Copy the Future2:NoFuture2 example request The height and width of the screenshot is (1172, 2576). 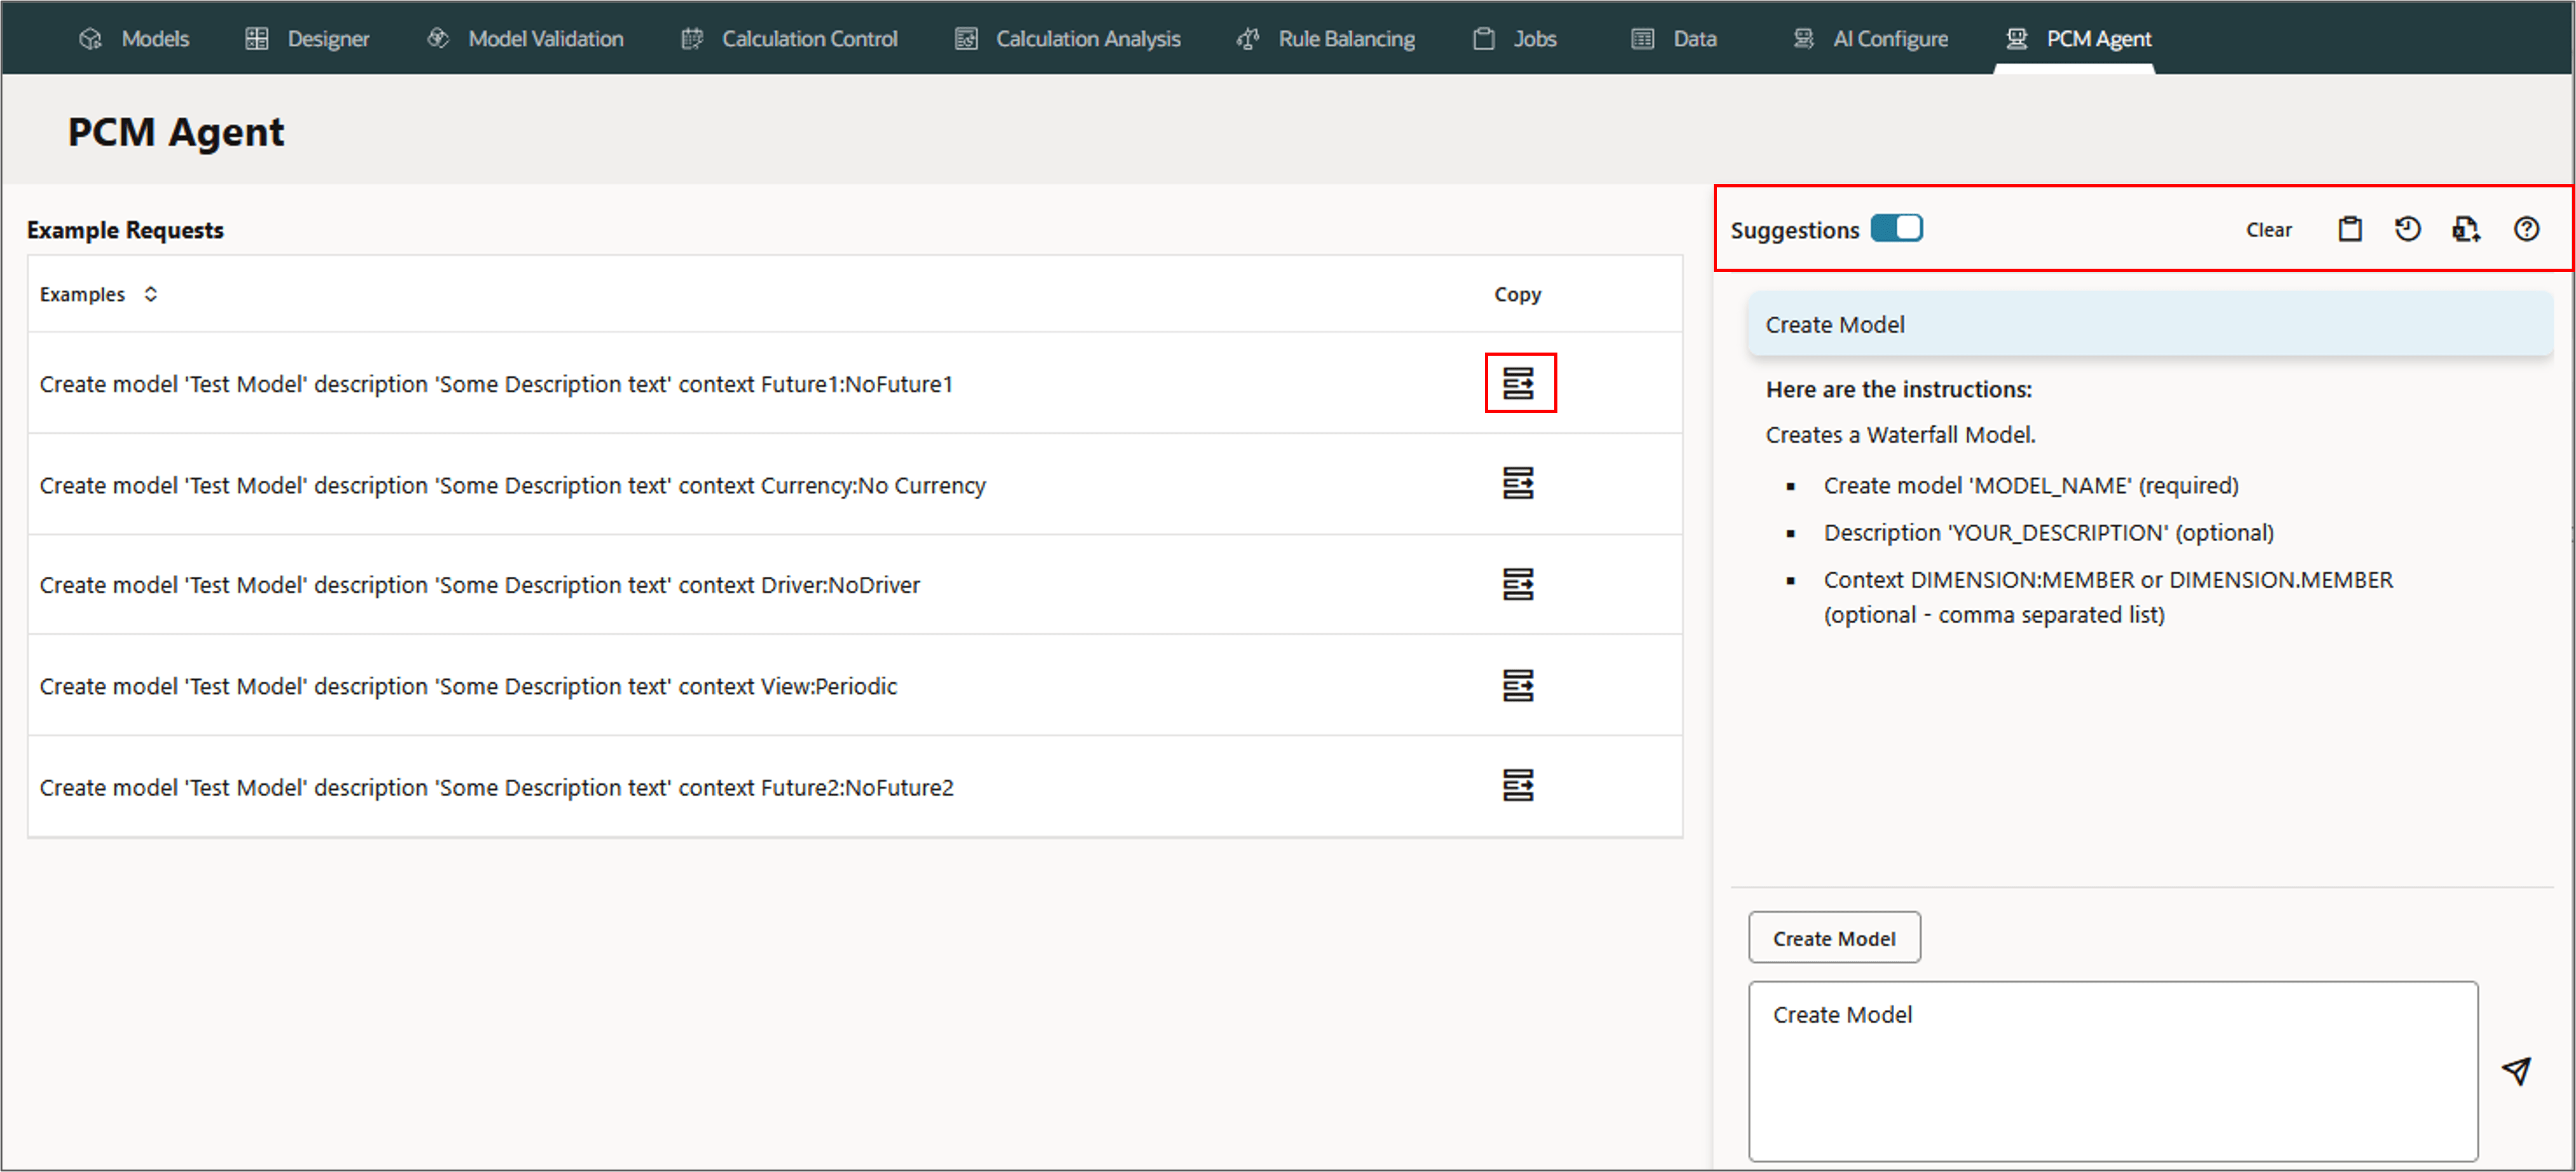[1518, 786]
